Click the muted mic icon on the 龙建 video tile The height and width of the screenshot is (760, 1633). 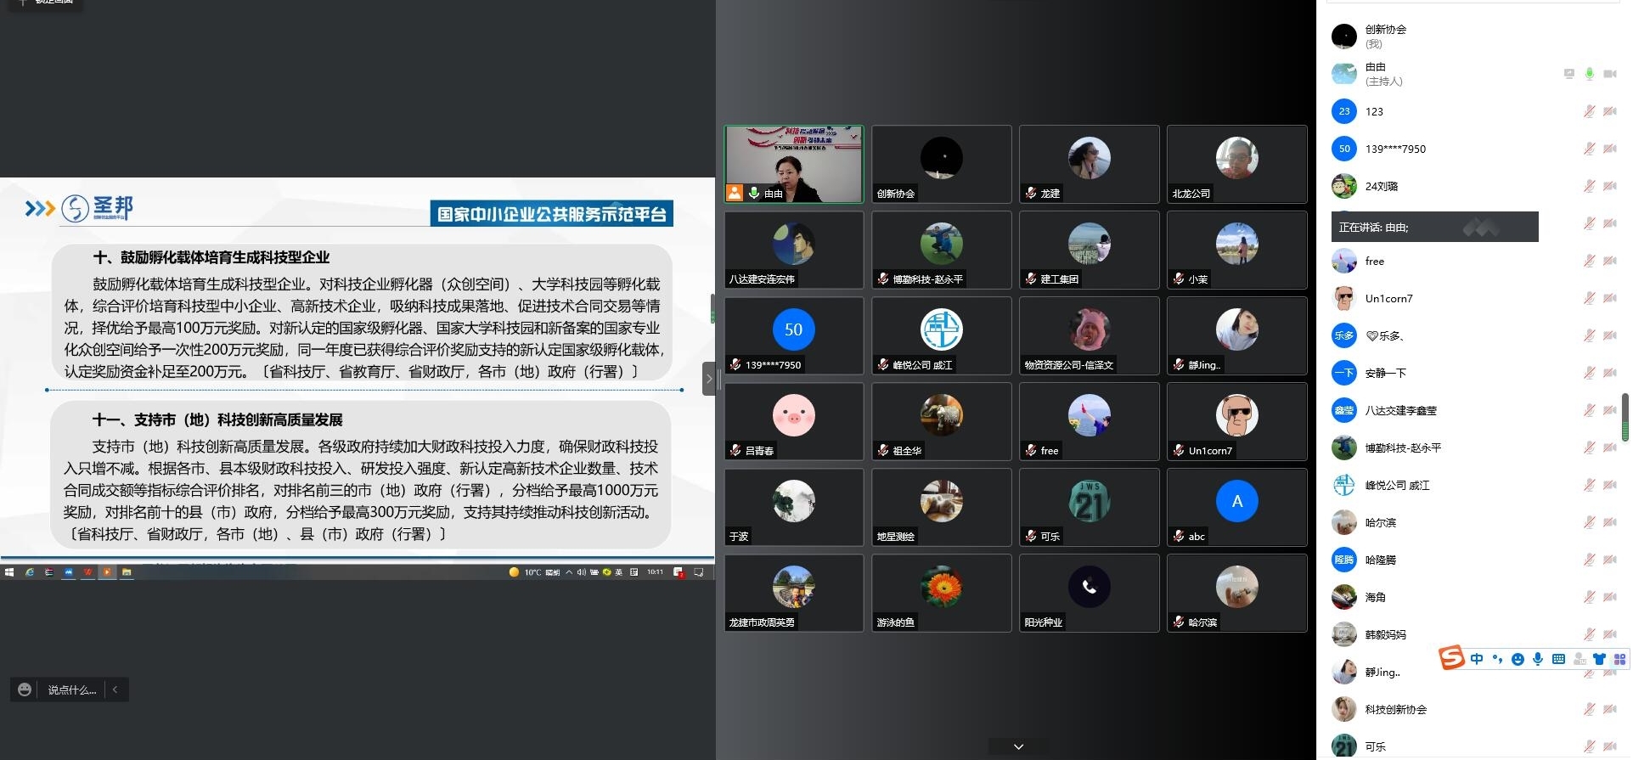[1031, 194]
